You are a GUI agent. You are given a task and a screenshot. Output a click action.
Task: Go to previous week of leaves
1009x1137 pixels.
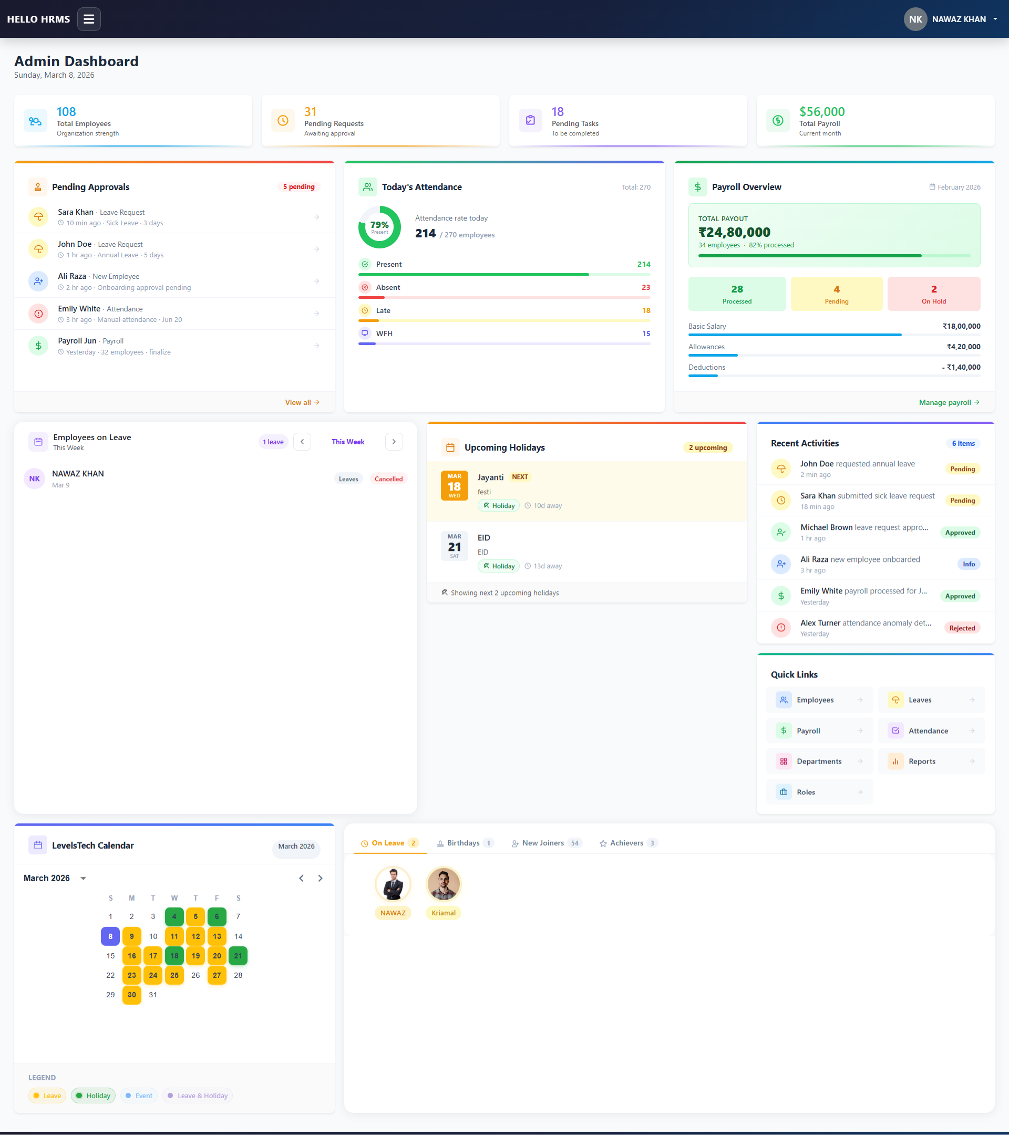[x=302, y=442]
